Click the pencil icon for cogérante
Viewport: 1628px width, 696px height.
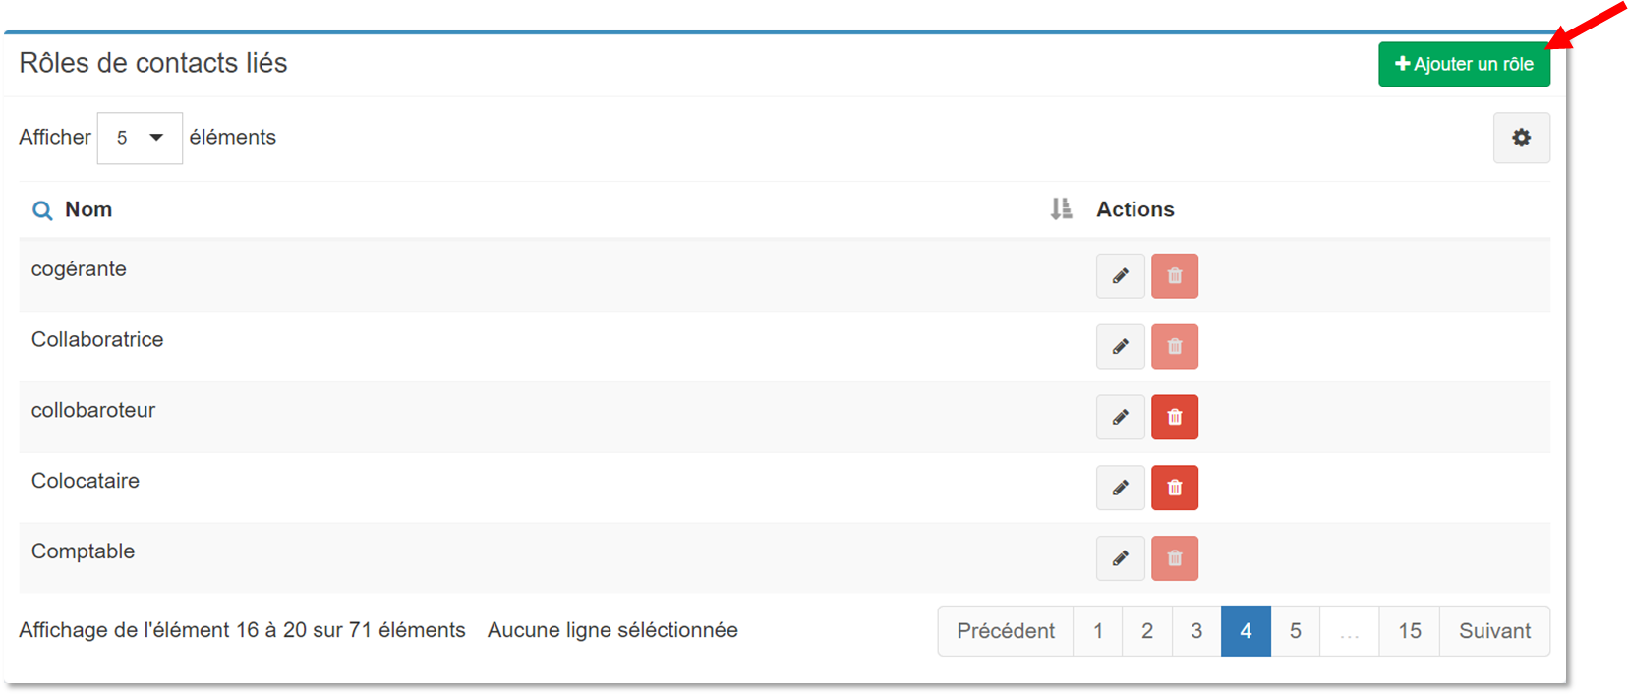click(1120, 276)
